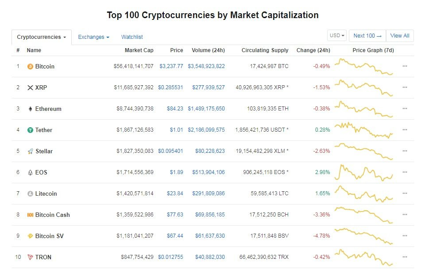This screenshot has width=429, height=269.
Task: Go to Next 100 cryptocurrencies
Action: (x=367, y=36)
